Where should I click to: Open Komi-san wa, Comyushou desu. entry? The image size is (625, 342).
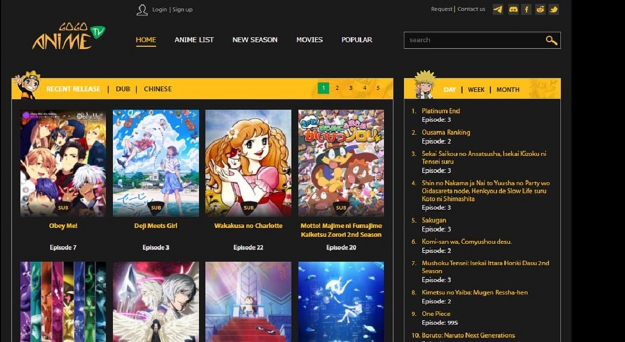click(x=467, y=242)
